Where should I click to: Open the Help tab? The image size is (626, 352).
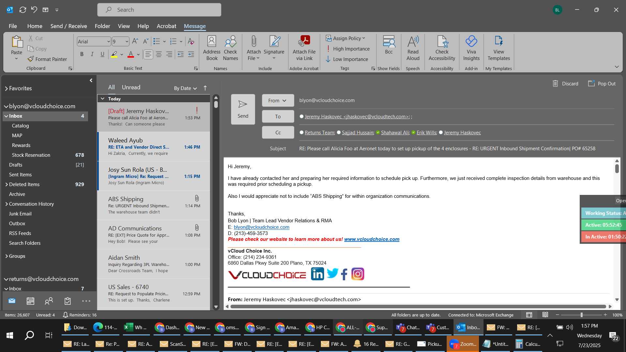(x=143, y=26)
